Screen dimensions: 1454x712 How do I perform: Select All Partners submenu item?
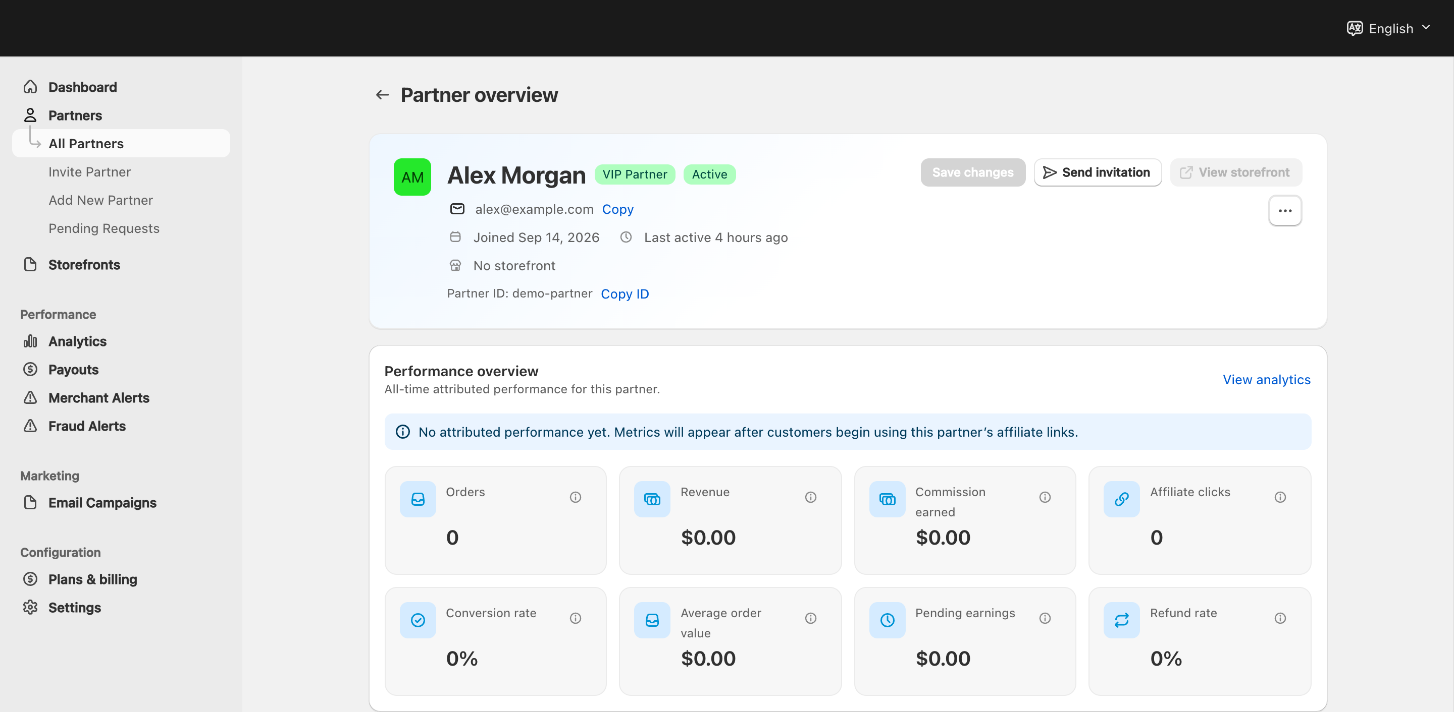(121, 143)
